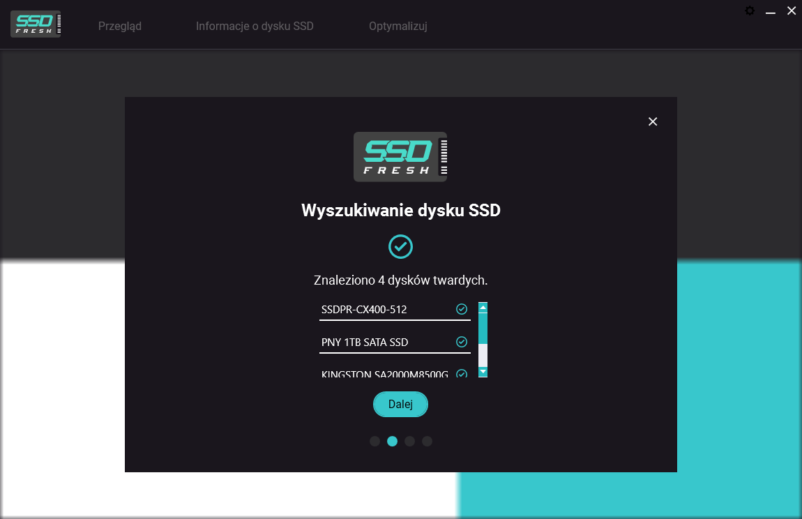The image size is (802, 519).
Task: Close the SSD Fresh application window
Action: point(792,10)
